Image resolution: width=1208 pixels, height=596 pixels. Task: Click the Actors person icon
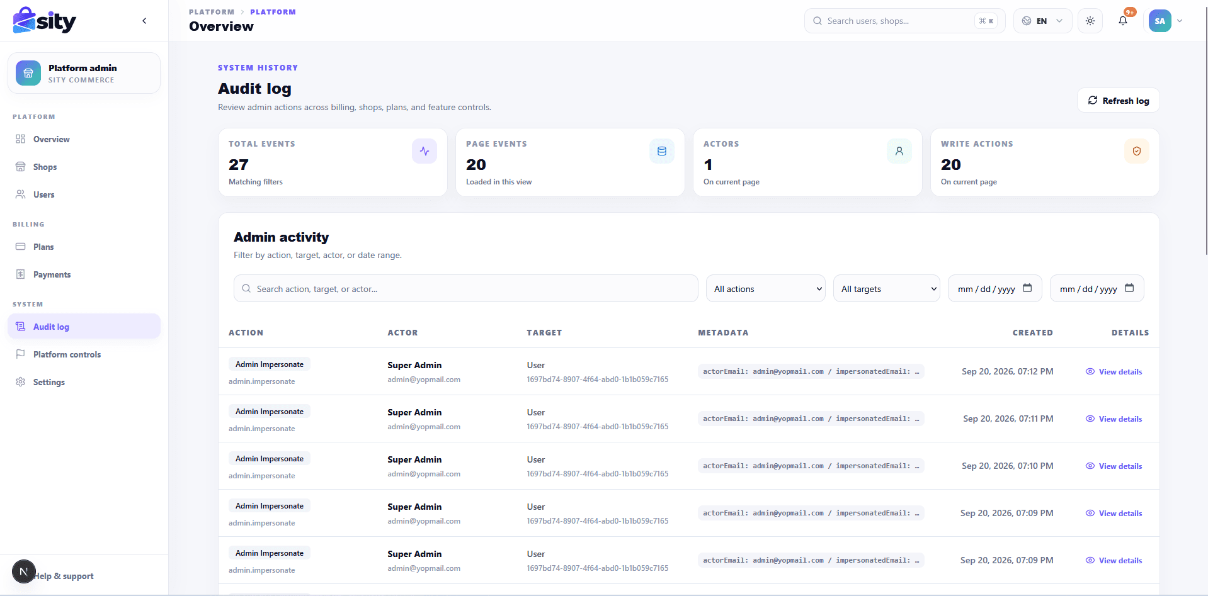(899, 151)
